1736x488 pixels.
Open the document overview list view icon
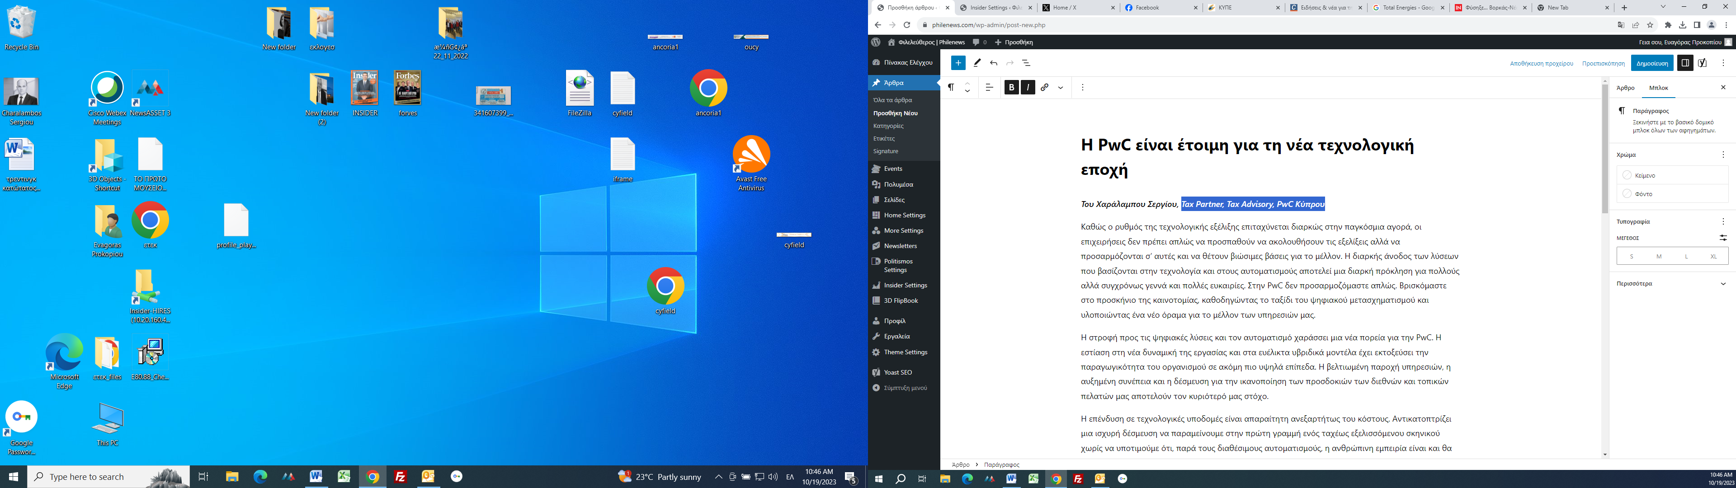coord(1026,63)
